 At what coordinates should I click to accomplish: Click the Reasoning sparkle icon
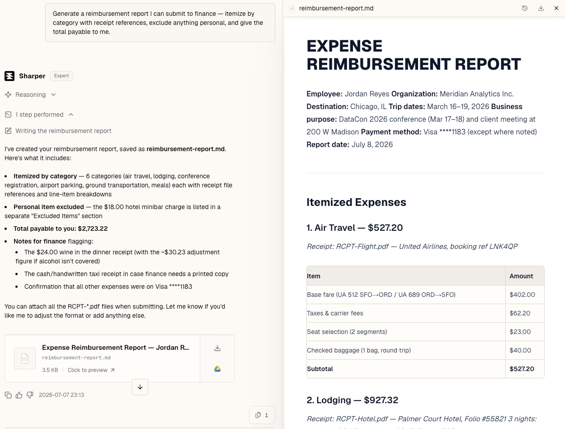8,95
